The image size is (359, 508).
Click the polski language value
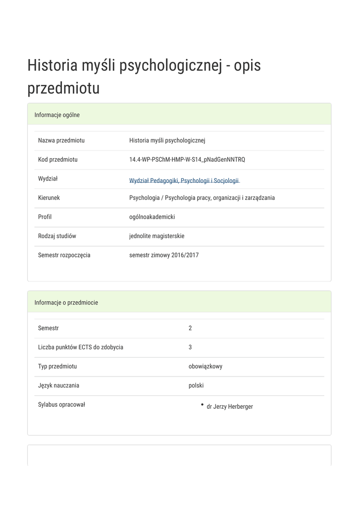click(x=196, y=385)
